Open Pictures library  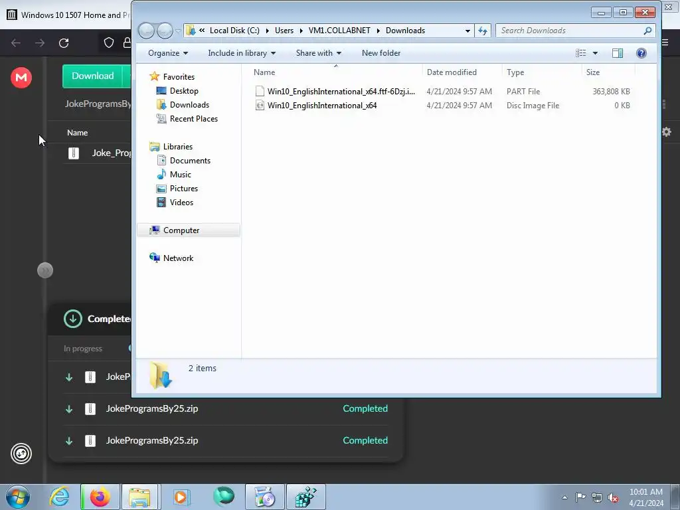(x=184, y=188)
